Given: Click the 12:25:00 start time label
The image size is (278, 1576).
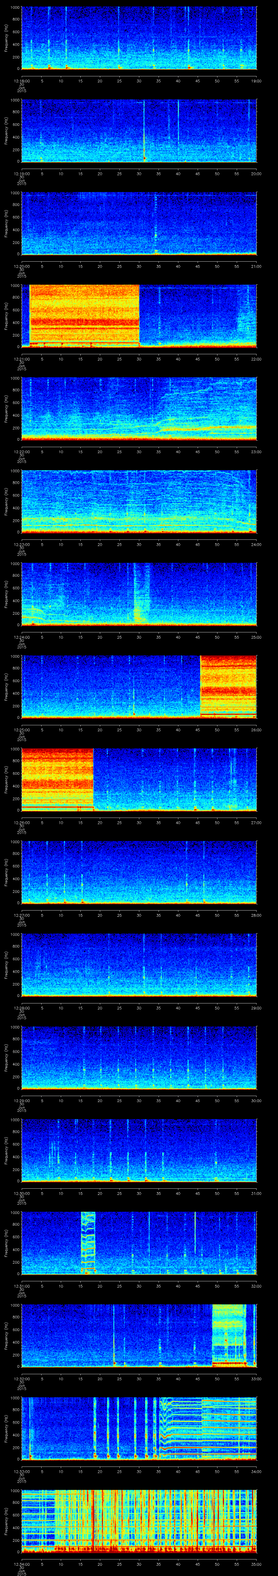Looking at the screenshot, I should tap(21, 730).
